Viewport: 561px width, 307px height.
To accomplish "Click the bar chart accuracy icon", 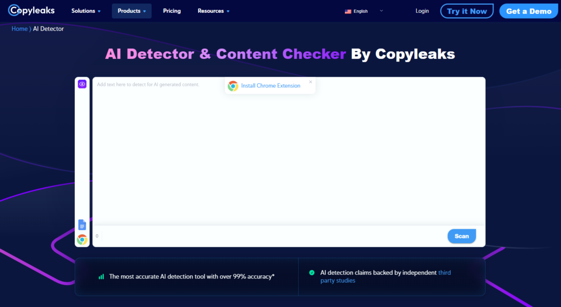I will click(101, 276).
